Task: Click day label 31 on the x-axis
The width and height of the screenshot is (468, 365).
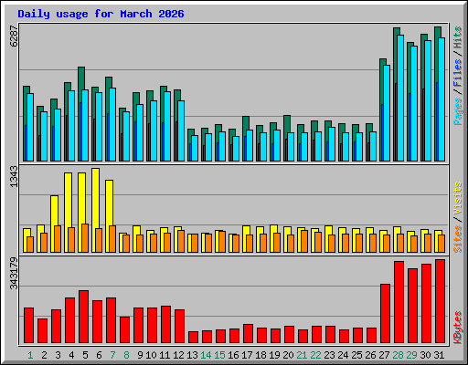Action: point(439,355)
